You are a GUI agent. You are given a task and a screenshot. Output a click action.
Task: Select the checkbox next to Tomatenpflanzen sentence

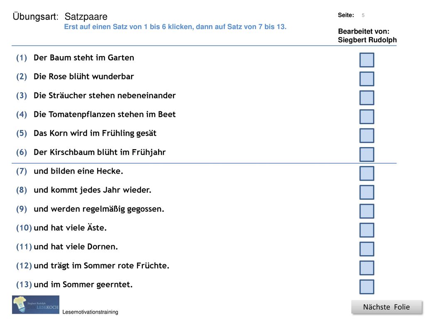click(x=367, y=117)
